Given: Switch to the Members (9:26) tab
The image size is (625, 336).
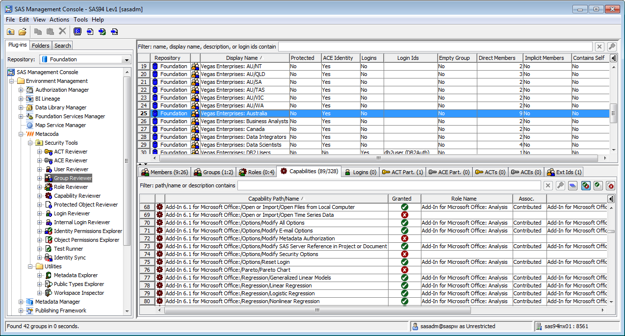Looking at the screenshot, I should 164,172.
